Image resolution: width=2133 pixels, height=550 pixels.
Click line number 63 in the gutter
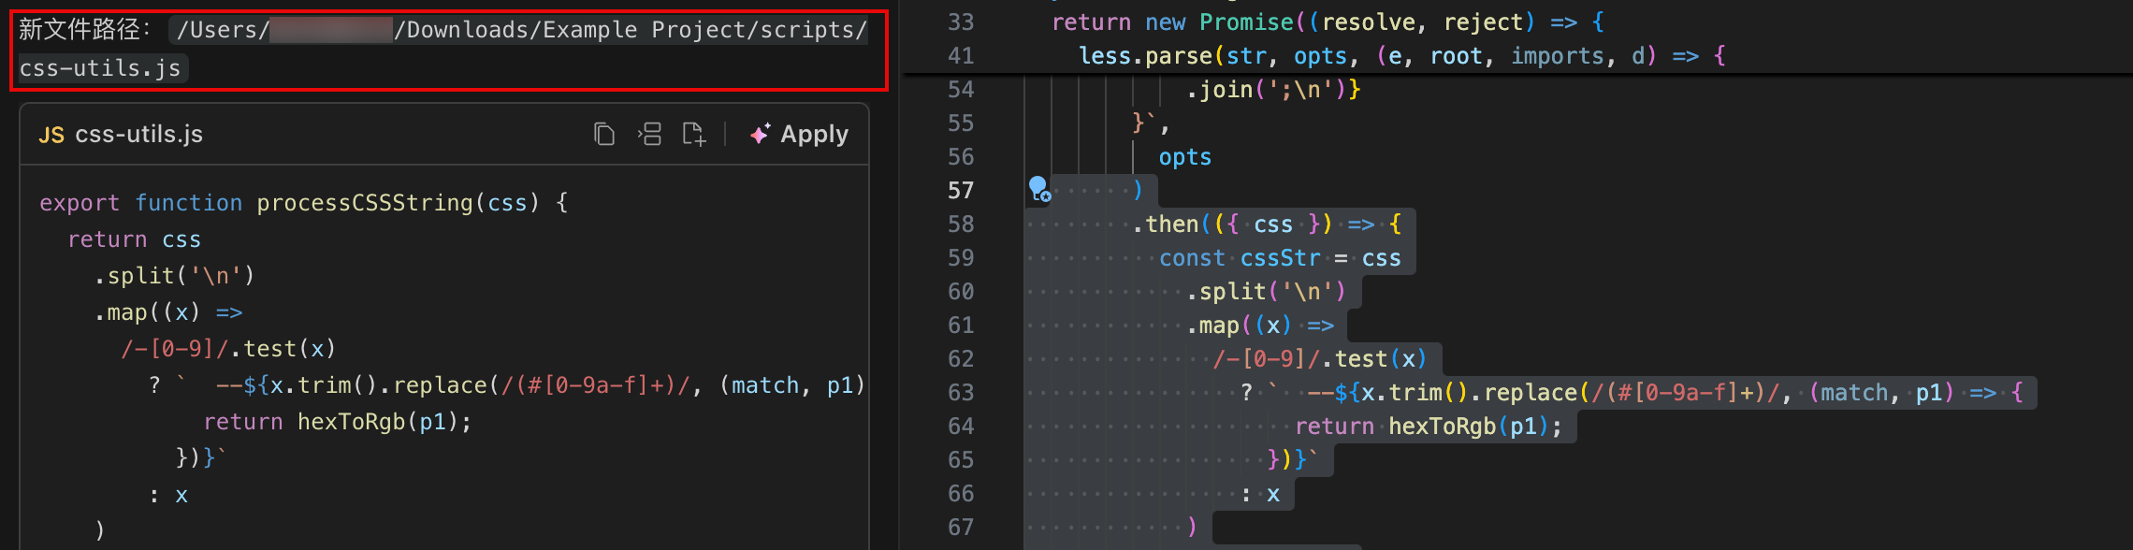point(961,393)
